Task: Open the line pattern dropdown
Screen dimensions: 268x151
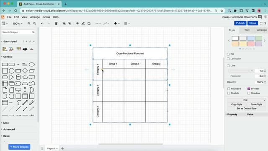Action: click(x=241, y=71)
